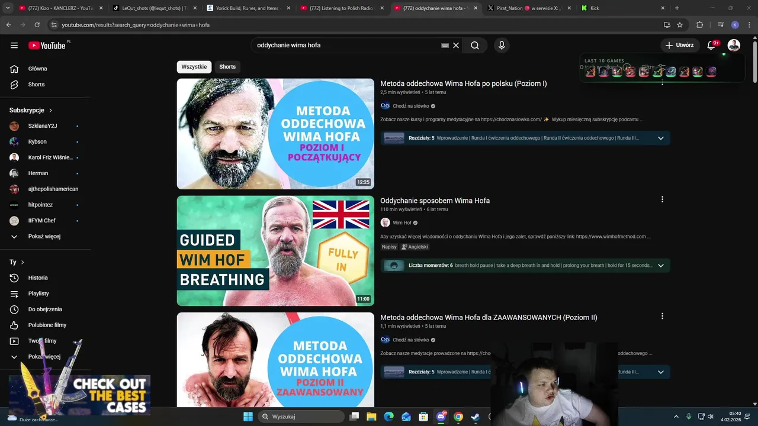Open the Chrome three-dot menu
This screenshot has height=426, width=758.
coord(748,25)
